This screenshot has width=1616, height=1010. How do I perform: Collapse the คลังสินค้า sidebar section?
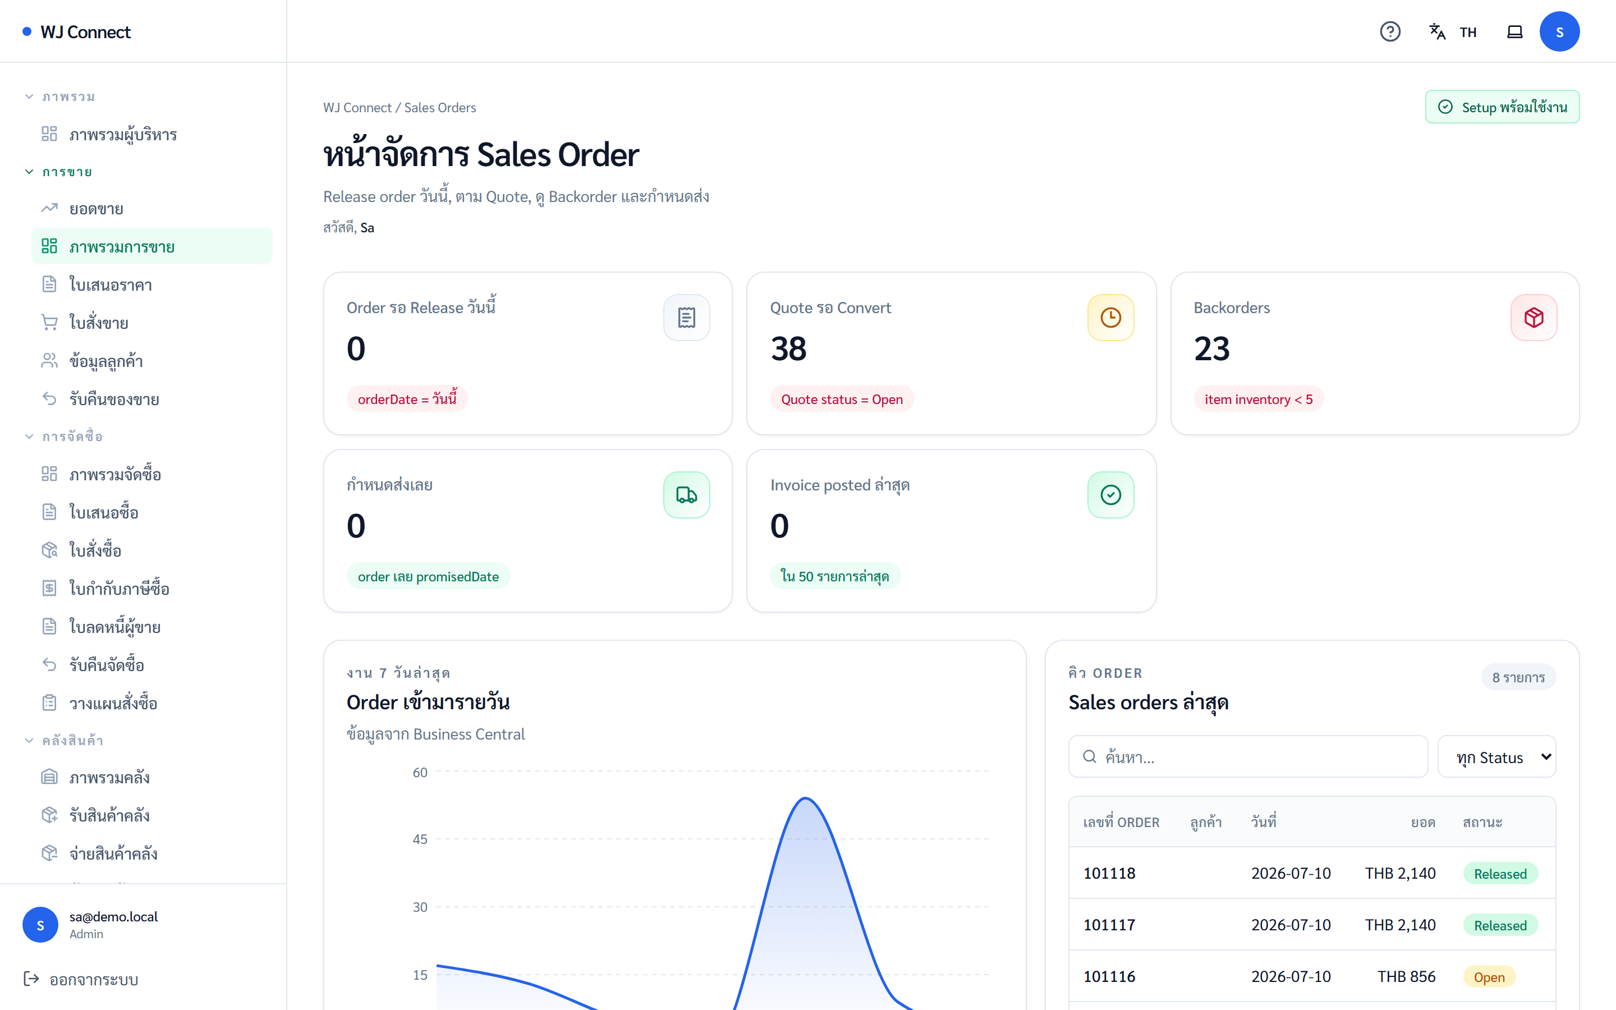(63, 740)
